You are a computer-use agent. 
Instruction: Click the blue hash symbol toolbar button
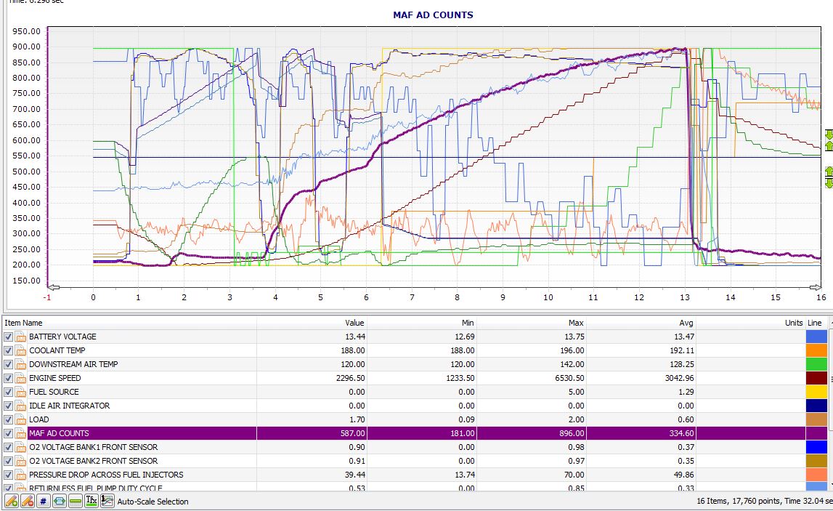tap(44, 501)
